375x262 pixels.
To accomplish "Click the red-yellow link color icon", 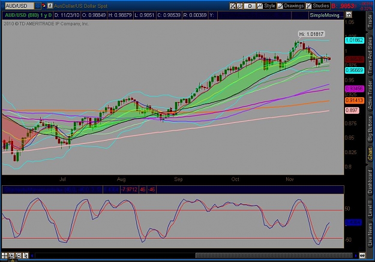I will point(44,5).
